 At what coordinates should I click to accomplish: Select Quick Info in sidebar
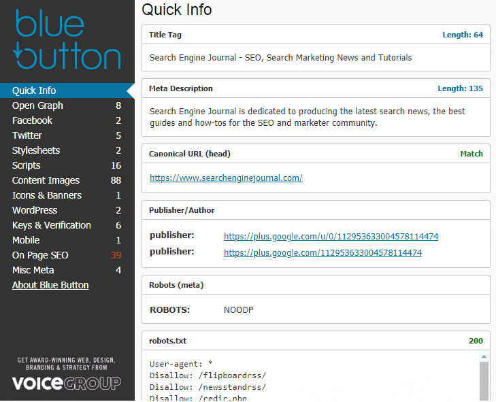click(34, 90)
